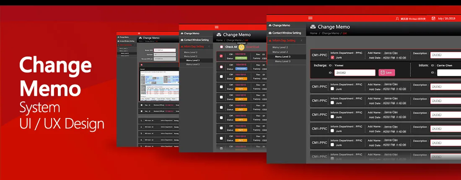Uncheck the Confirmed row checkbox in middle window
The image size is (461, 180).
(221, 56)
